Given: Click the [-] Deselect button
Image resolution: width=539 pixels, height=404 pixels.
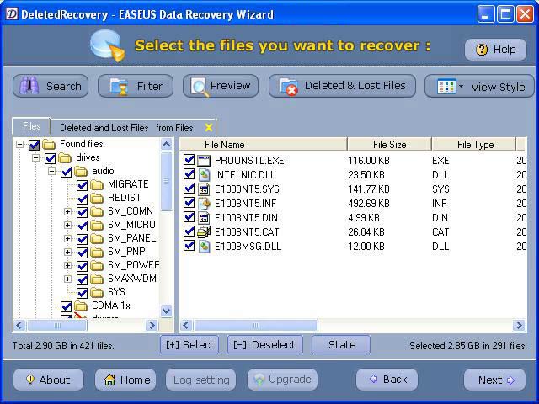Looking at the screenshot, I should click(265, 344).
